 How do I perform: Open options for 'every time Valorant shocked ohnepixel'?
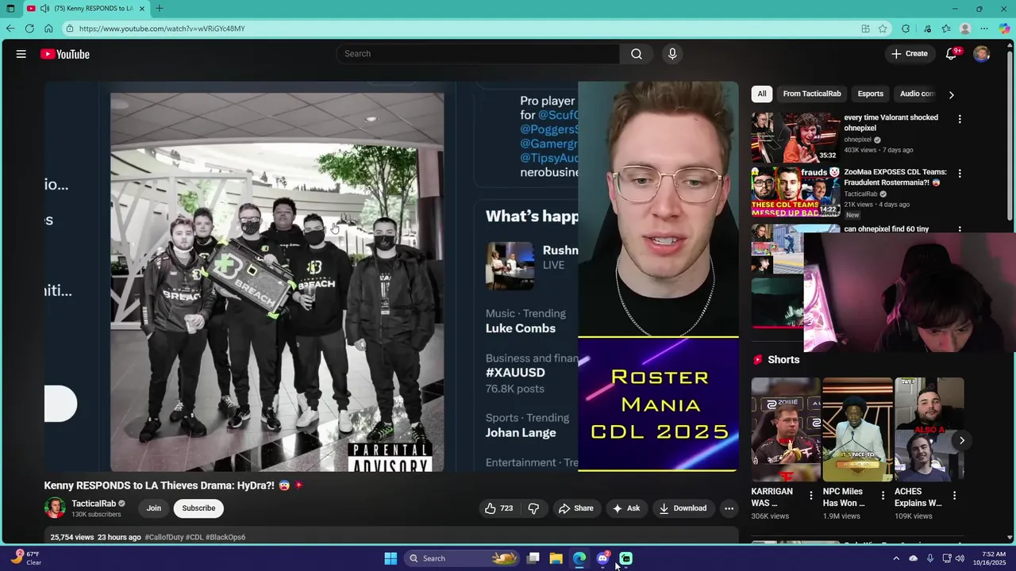[960, 119]
